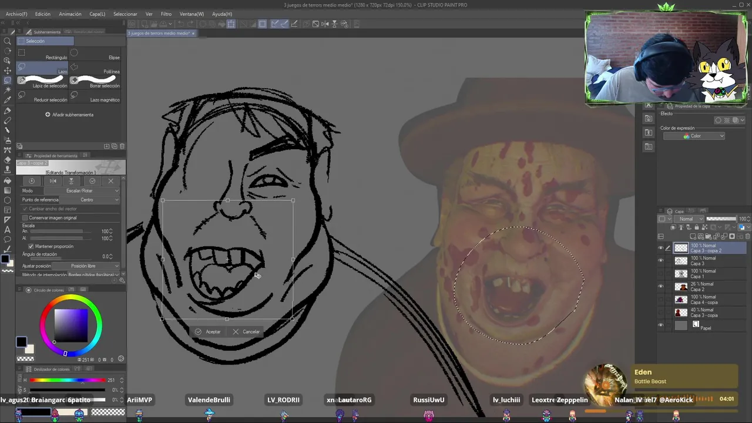Select the Move layer tool
This screenshot has width=752, height=423.
pos(8,70)
